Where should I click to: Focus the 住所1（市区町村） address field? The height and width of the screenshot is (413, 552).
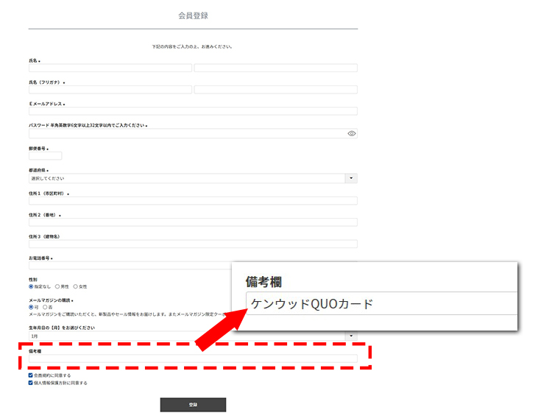pos(193,200)
